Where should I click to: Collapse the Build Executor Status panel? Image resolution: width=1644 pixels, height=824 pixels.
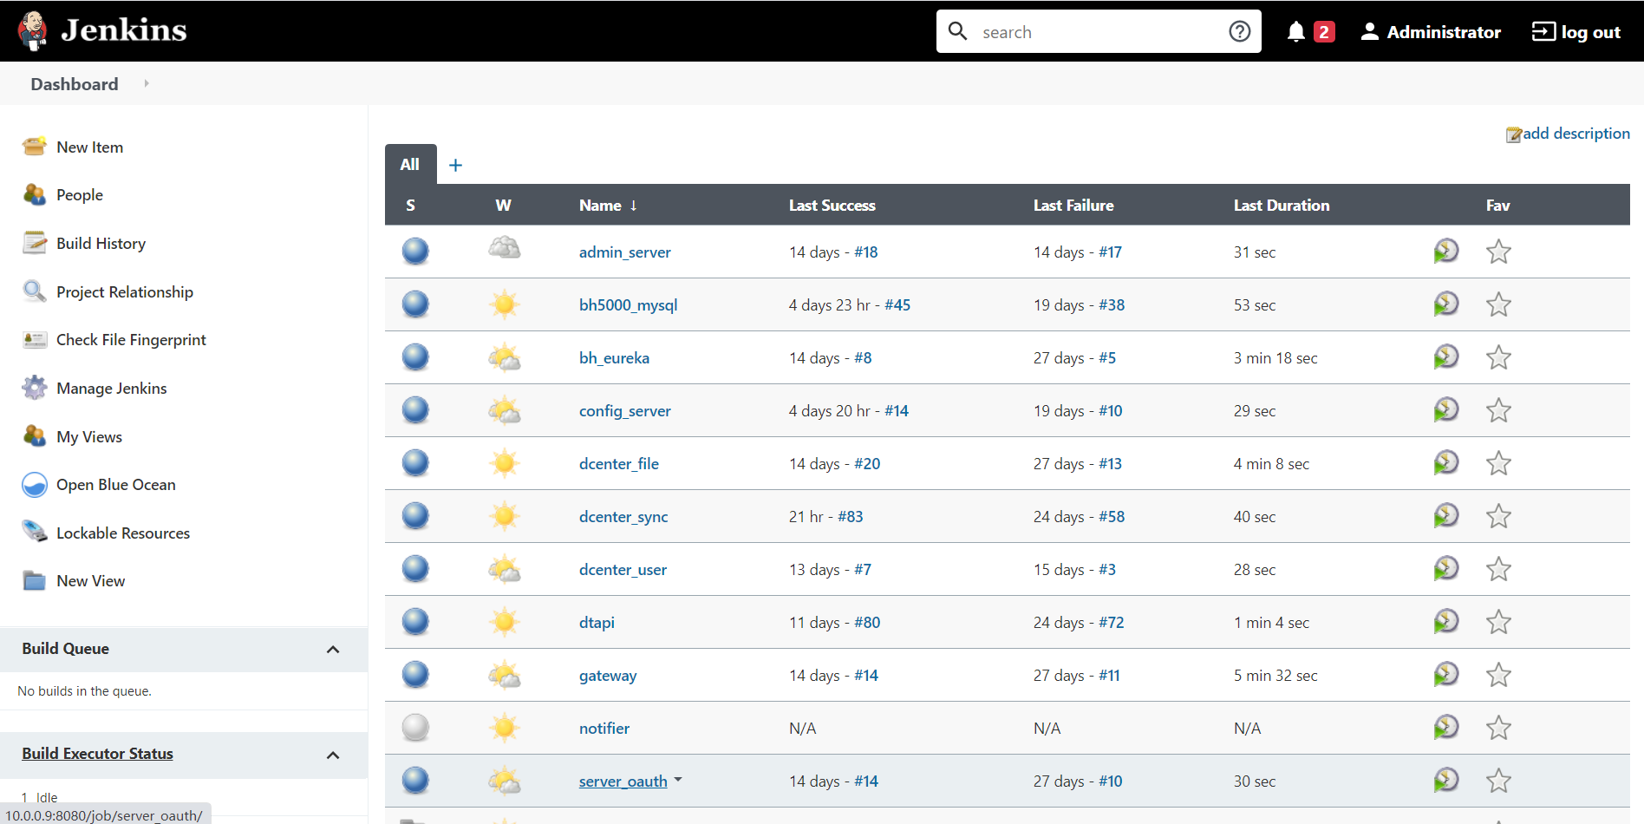pyautogui.click(x=333, y=755)
